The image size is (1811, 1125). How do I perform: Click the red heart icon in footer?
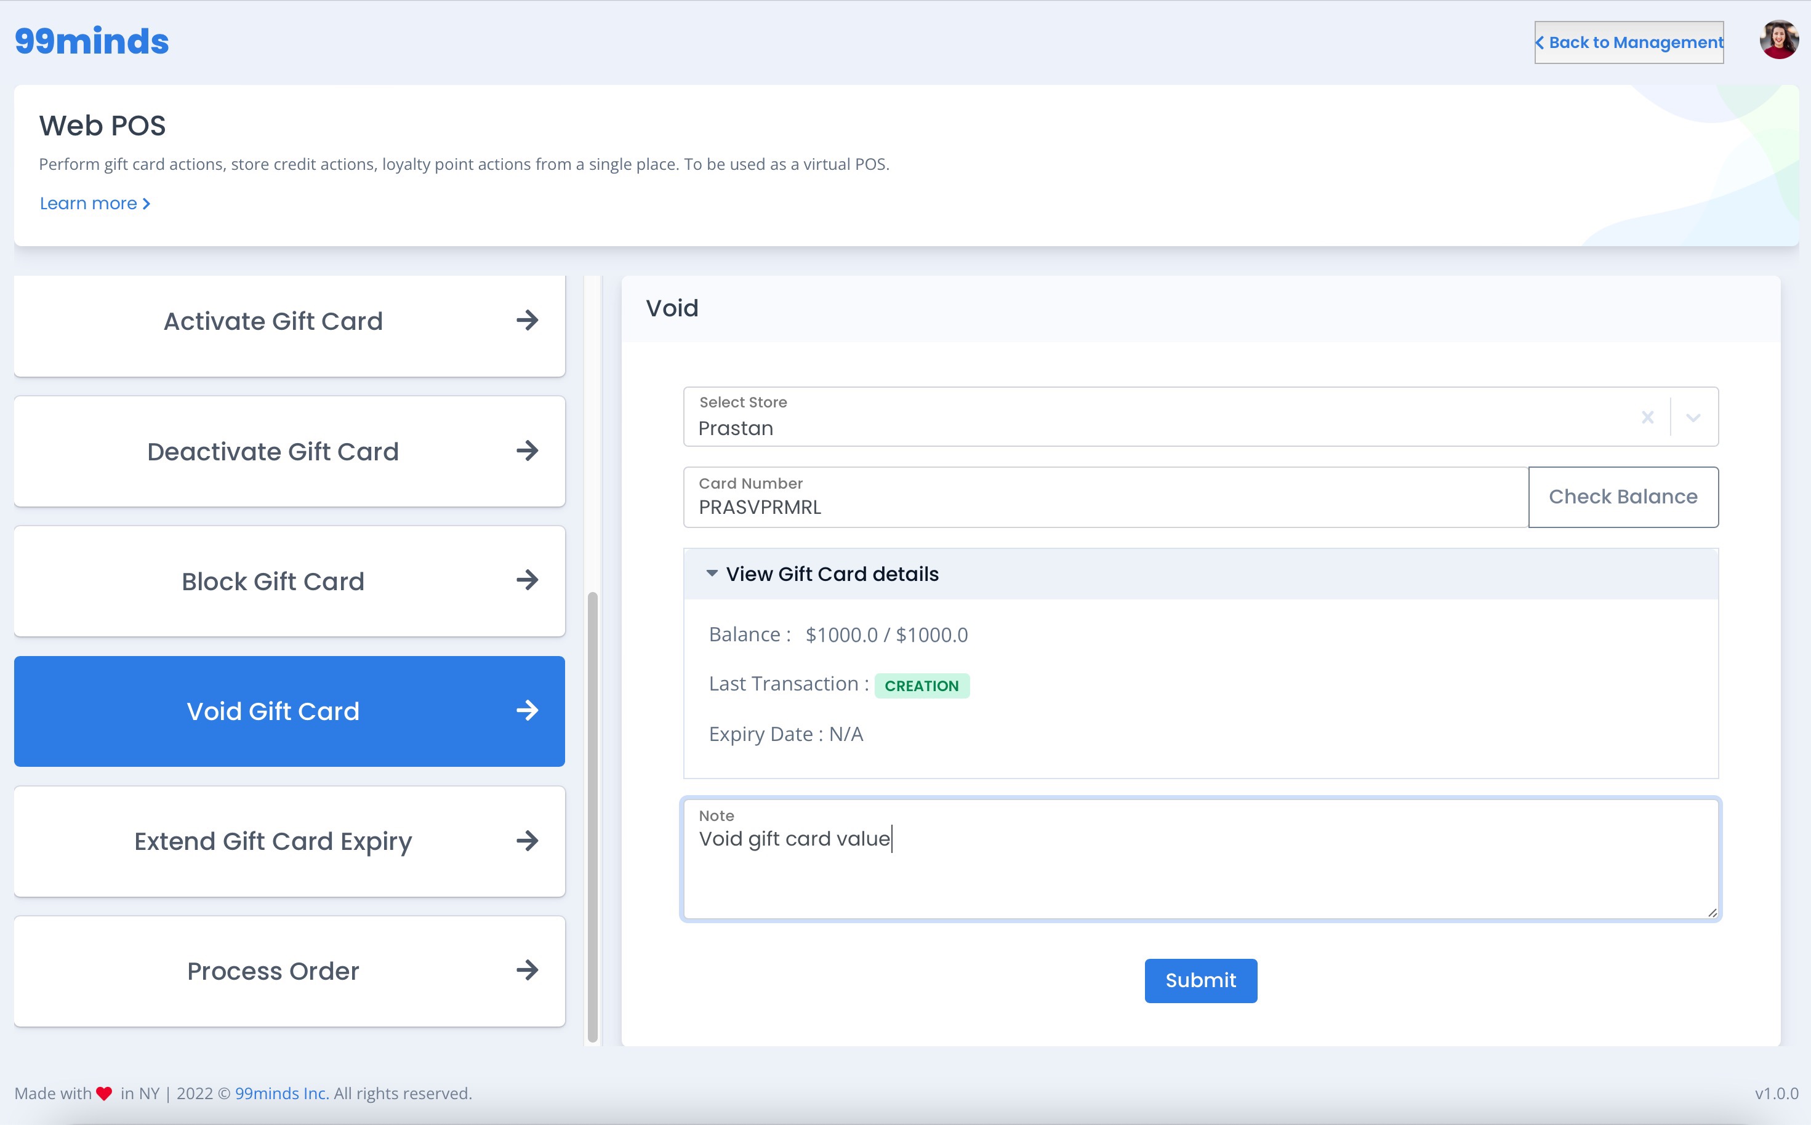tap(104, 1094)
